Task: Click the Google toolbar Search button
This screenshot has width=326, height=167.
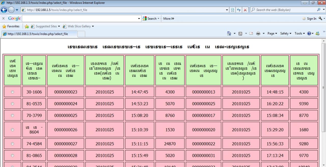Action: [x=150, y=19]
